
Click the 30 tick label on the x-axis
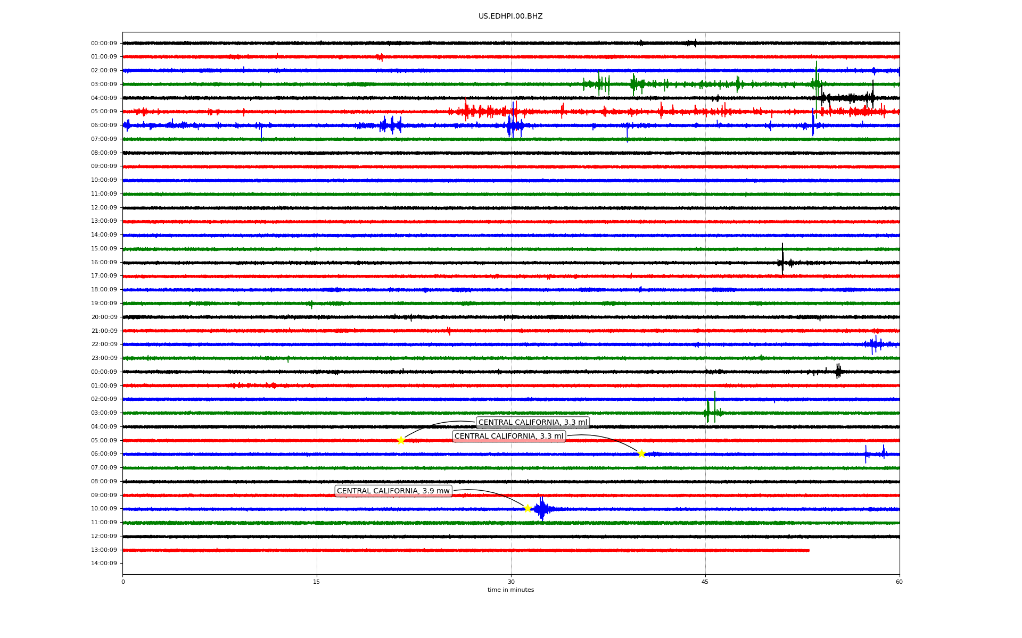point(511,582)
